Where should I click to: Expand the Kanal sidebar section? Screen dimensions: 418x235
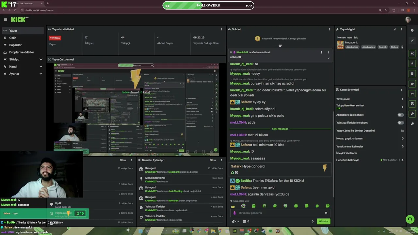point(41,67)
